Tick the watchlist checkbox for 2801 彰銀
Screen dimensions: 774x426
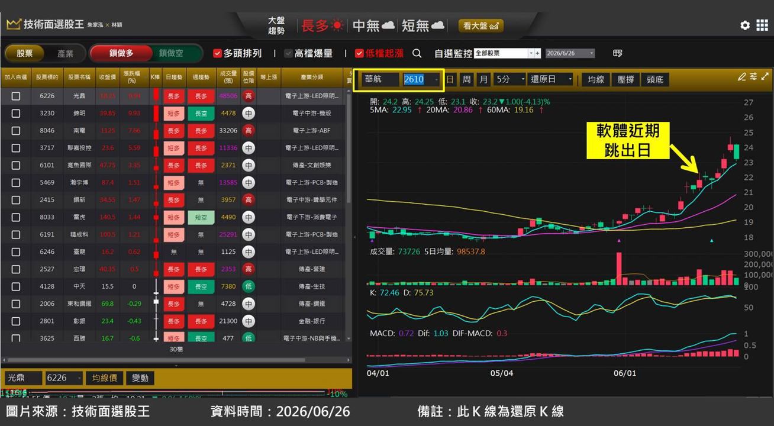coord(16,321)
